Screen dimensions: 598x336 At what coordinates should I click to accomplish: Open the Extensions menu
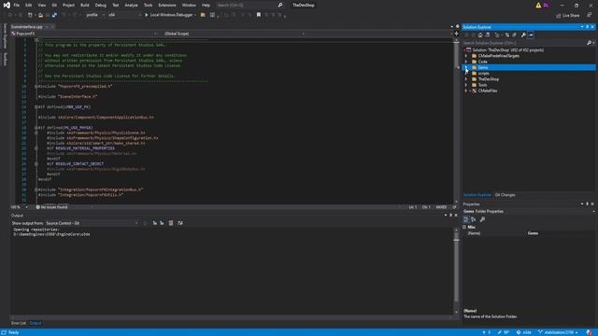tap(167, 5)
